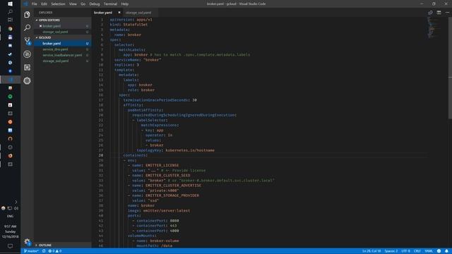The image size is (452, 254).
Task: Click the ENG language indicator
Action: (x=10, y=216)
